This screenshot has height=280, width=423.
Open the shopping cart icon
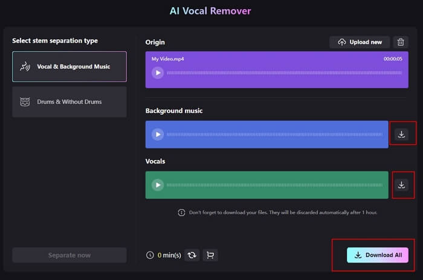[x=210, y=255]
